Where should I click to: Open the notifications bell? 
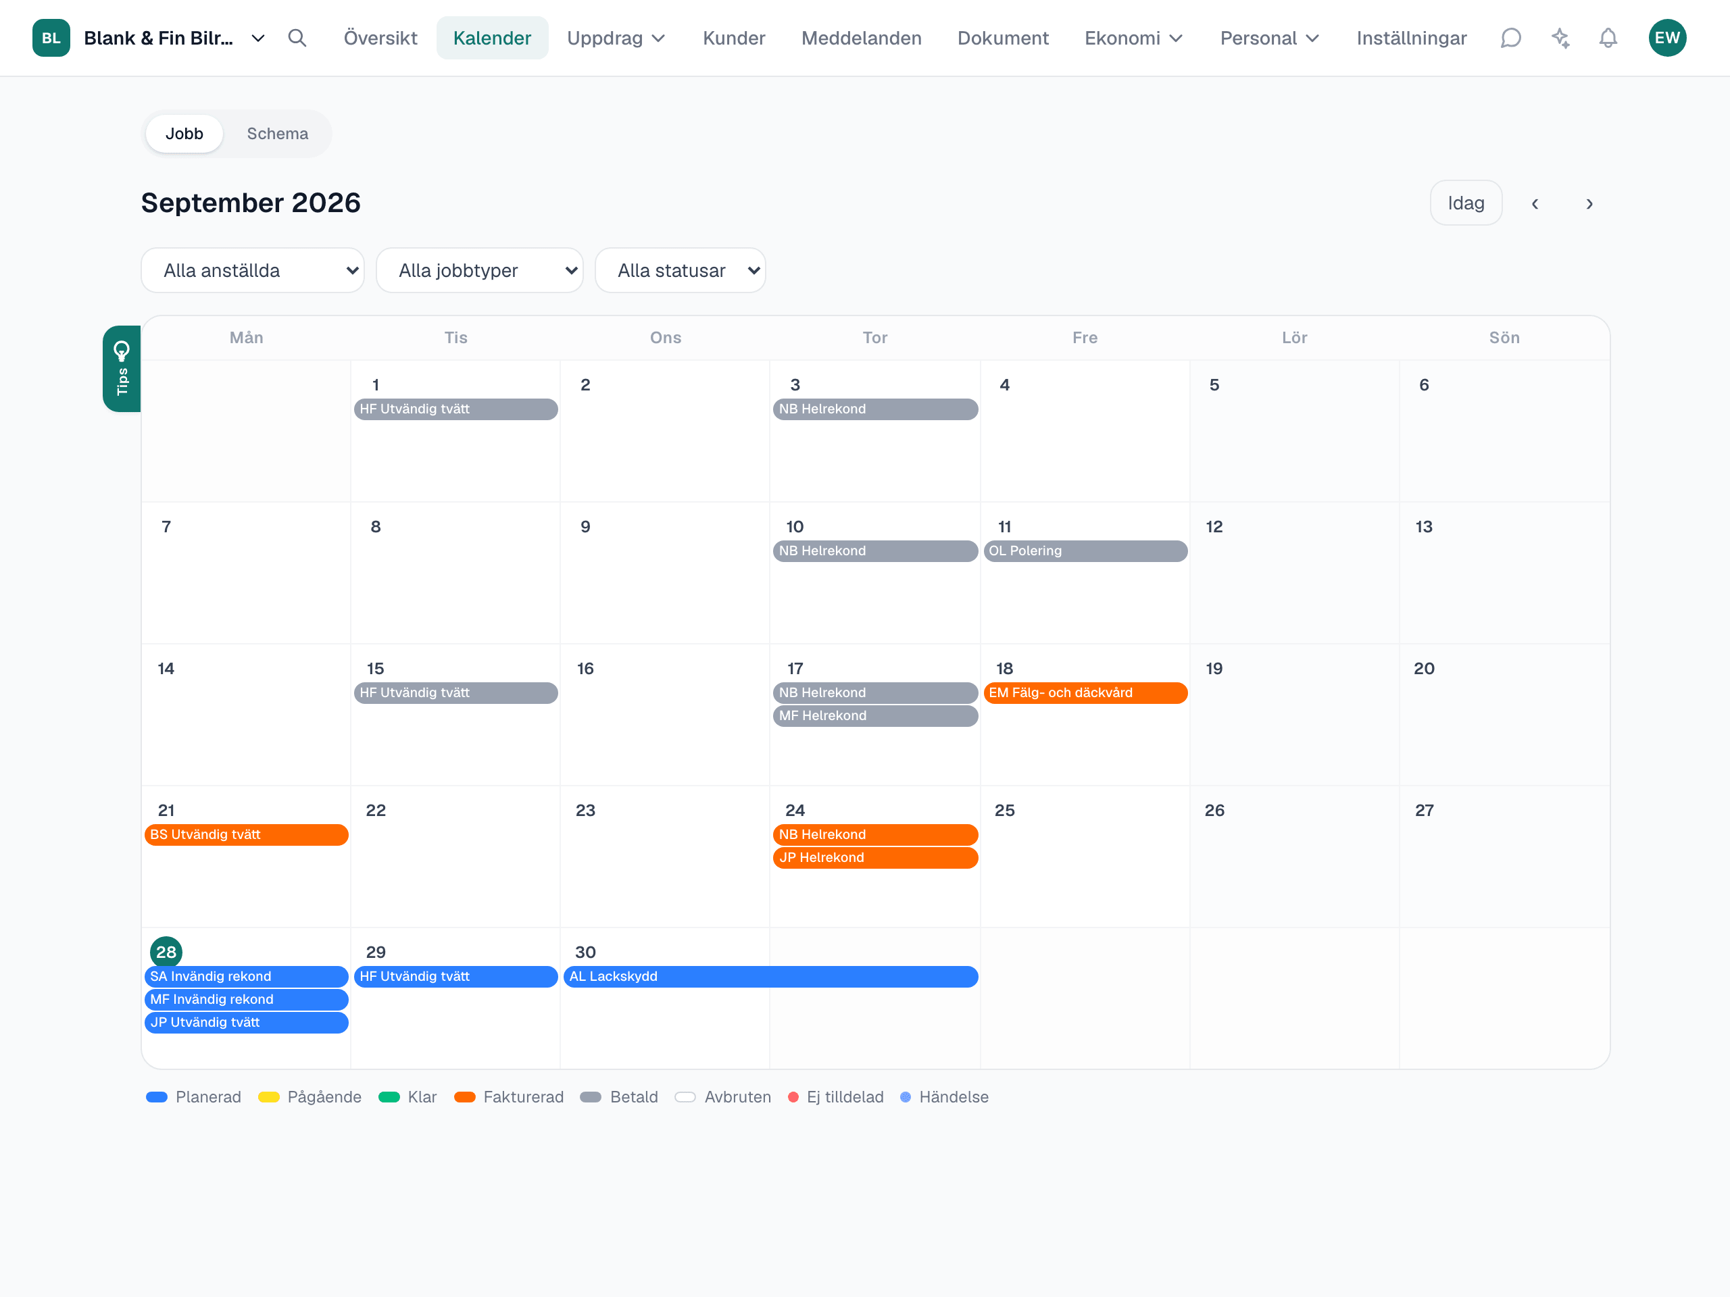coord(1608,38)
